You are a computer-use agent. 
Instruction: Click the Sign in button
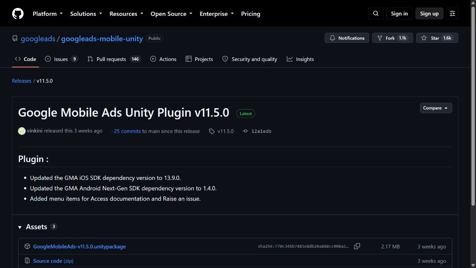(x=399, y=14)
